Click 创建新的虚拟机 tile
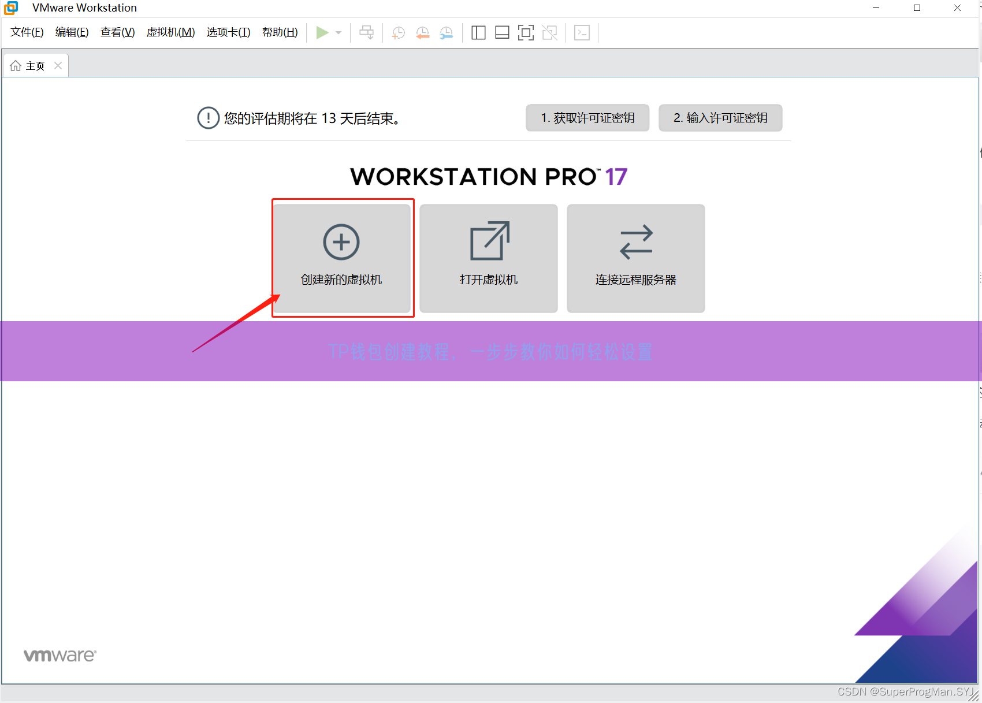The image size is (982, 703). point(342,258)
